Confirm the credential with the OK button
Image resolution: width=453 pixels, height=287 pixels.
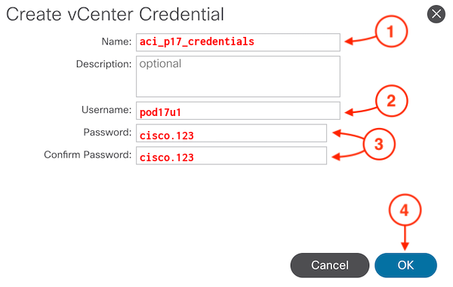coord(405,265)
